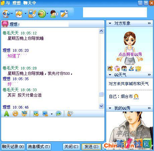This screenshot has width=154, height=151.
Task: Click the add friend person icon
Action: (54, 14)
